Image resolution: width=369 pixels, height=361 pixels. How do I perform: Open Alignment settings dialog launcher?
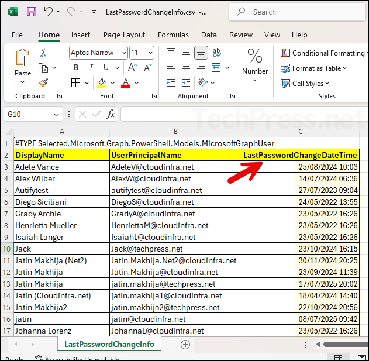click(x=233, y=96)
